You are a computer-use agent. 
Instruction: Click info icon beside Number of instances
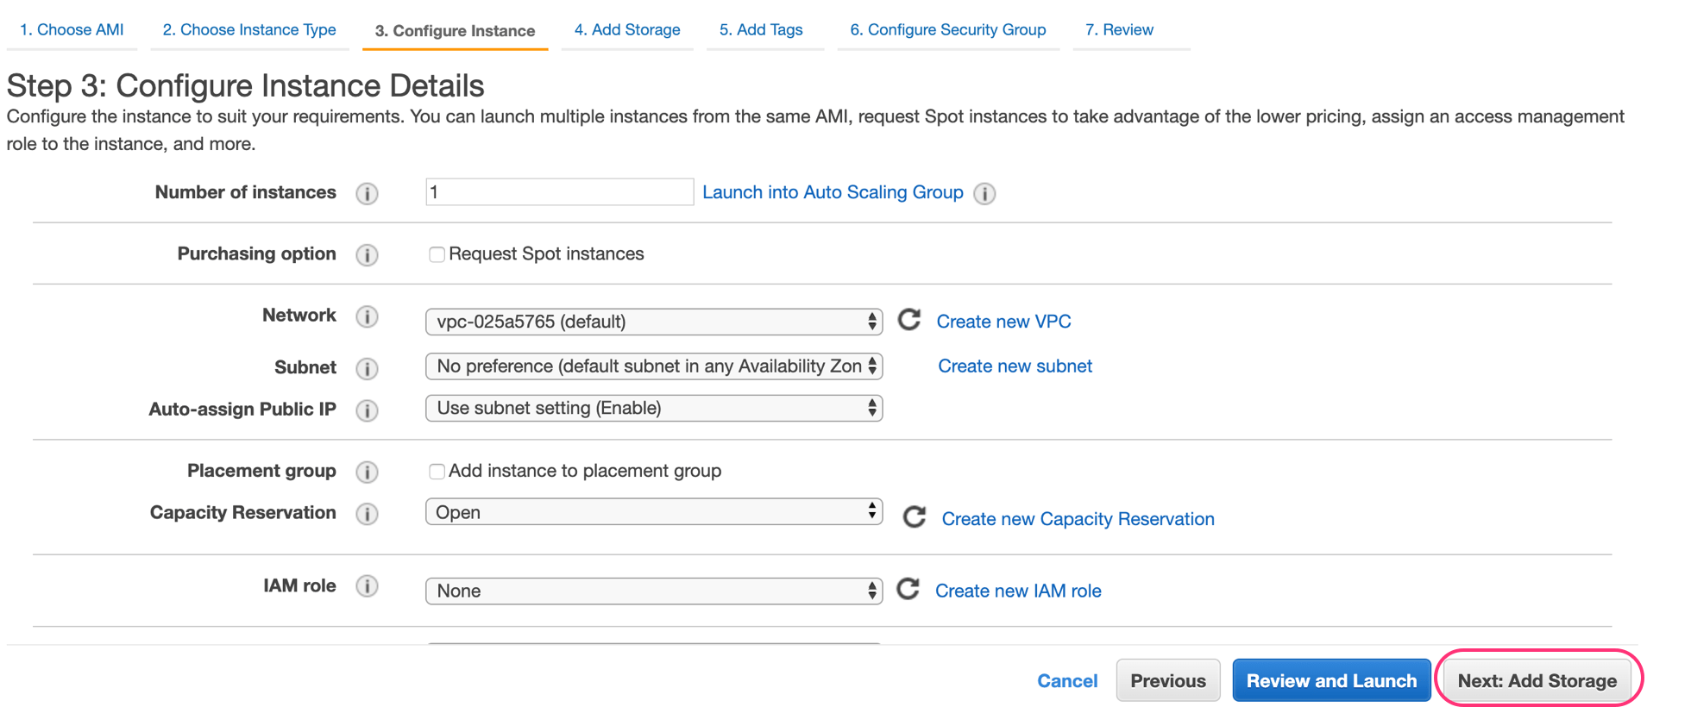click(x=367, y=193)
